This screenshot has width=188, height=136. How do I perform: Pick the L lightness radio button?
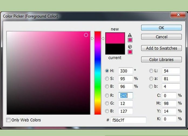pos(151,71)
